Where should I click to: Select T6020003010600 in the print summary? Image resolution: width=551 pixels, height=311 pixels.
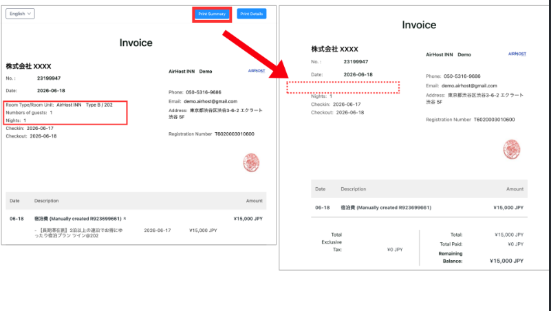(x=494, y=120)
